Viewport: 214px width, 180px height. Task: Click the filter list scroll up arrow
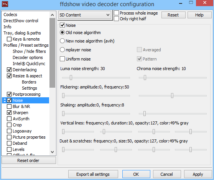pyautogui.click(x=52, y=15)
